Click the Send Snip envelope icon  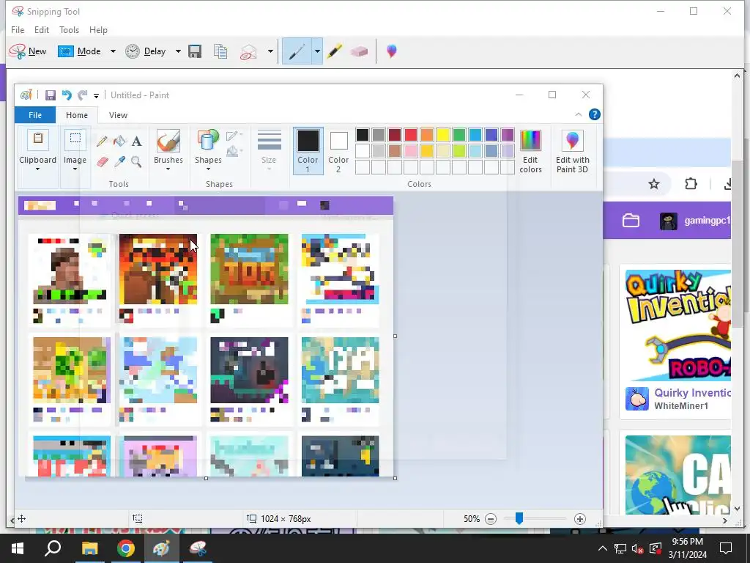[x=248, y=52]
